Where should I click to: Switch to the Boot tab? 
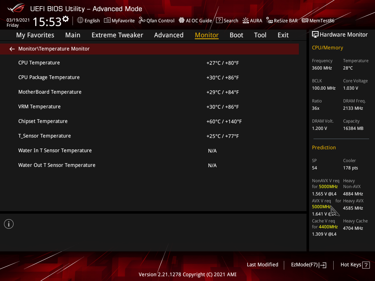236,35
